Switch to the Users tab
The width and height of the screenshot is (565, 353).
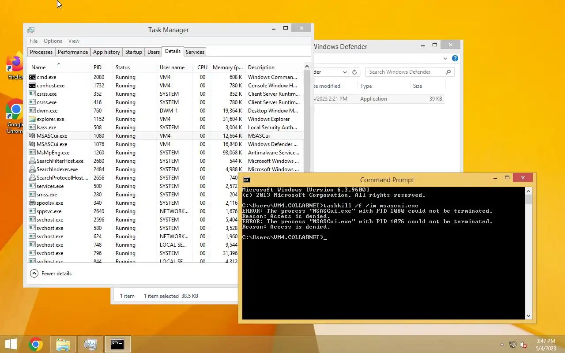[x=154, y=52]
